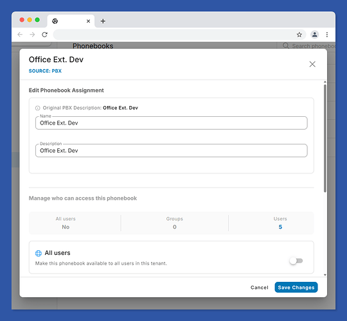
Task: Click the globe icon next to All users
Action: click(x=39, y=253)
